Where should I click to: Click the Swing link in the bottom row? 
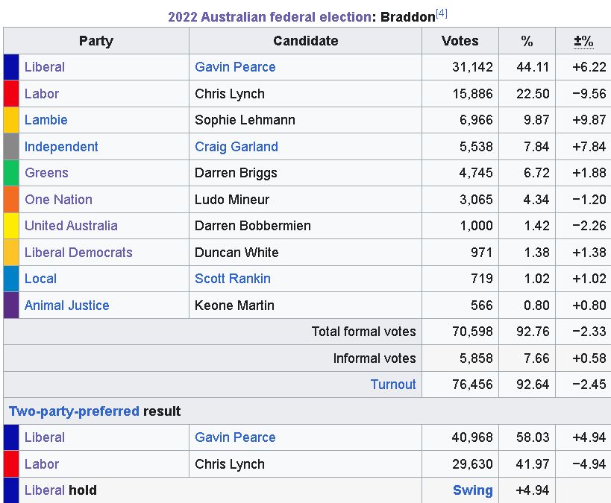point(473,490)
